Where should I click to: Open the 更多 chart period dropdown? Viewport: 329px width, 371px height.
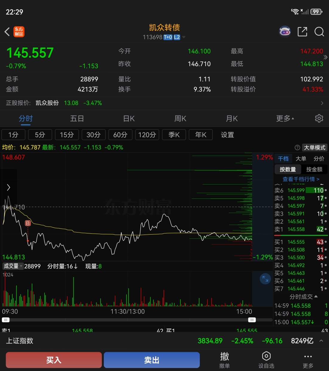285,118
